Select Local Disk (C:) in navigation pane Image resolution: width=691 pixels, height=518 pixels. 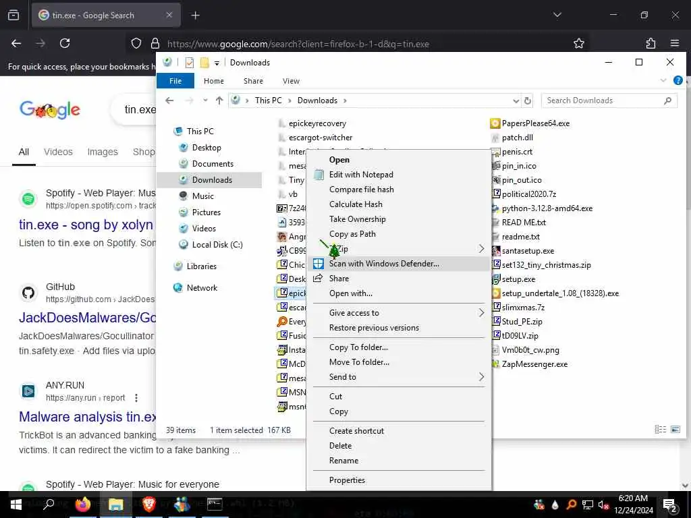(x=217, y=245)
